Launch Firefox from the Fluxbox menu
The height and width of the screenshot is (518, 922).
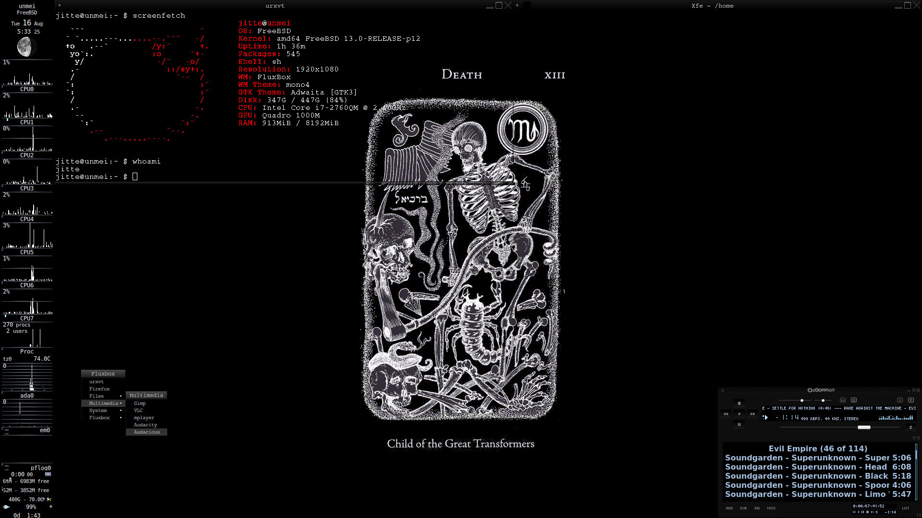coord(103,389)
